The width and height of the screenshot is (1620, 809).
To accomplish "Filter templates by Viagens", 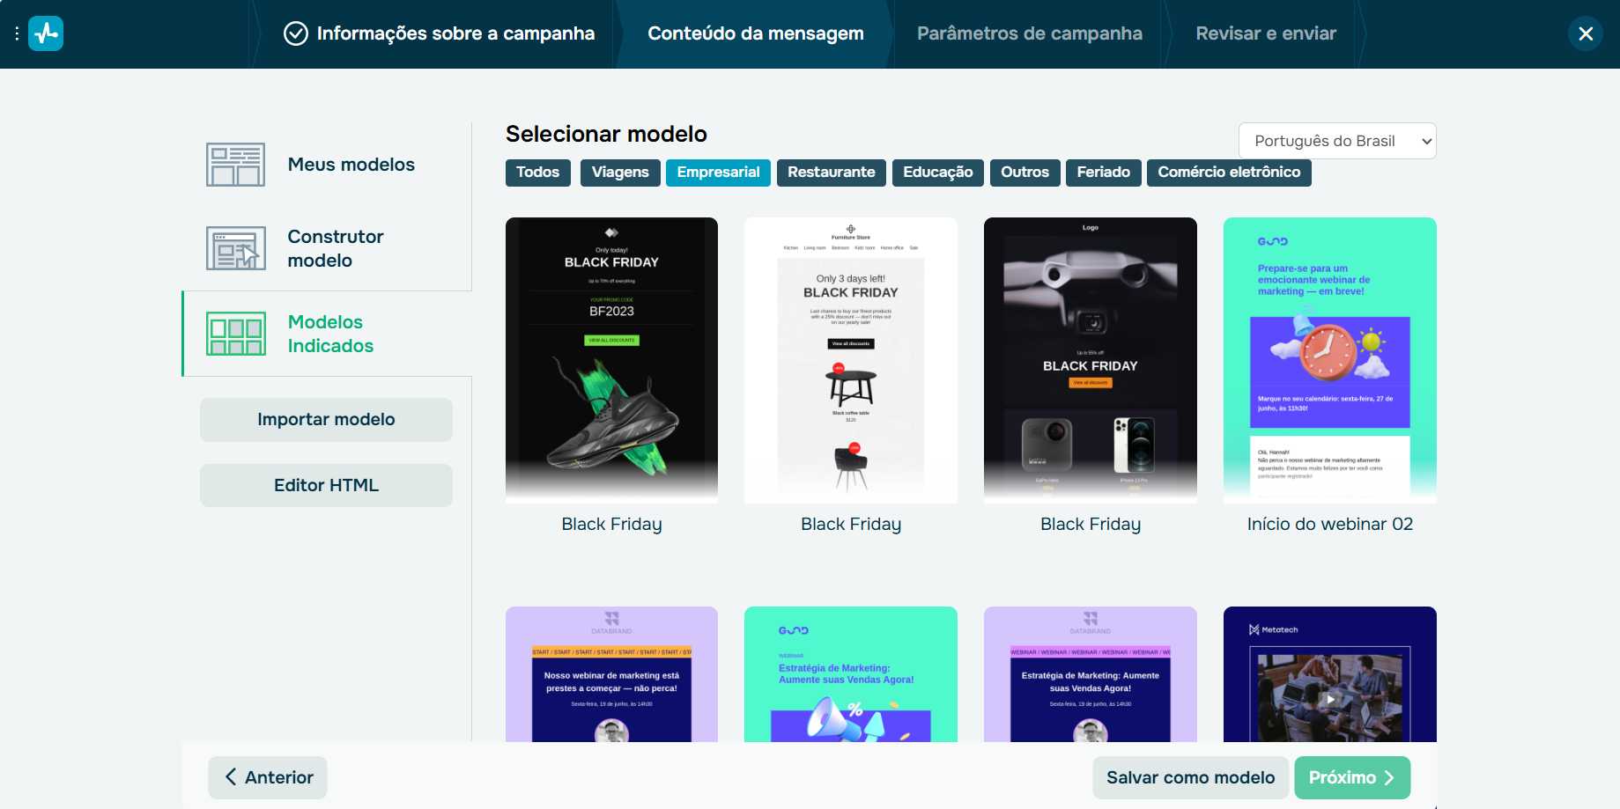I will click(620, 173).
